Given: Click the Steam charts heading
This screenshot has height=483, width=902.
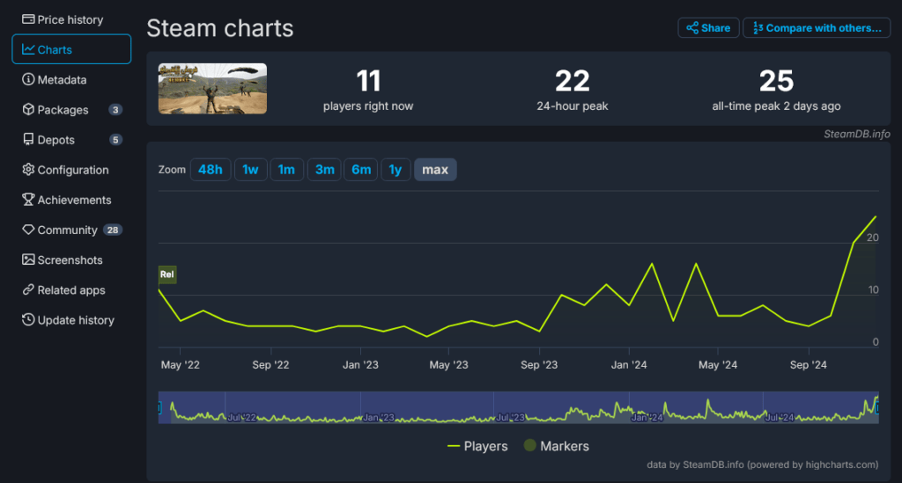Looking at the screenshot, I should coord(219,28).
